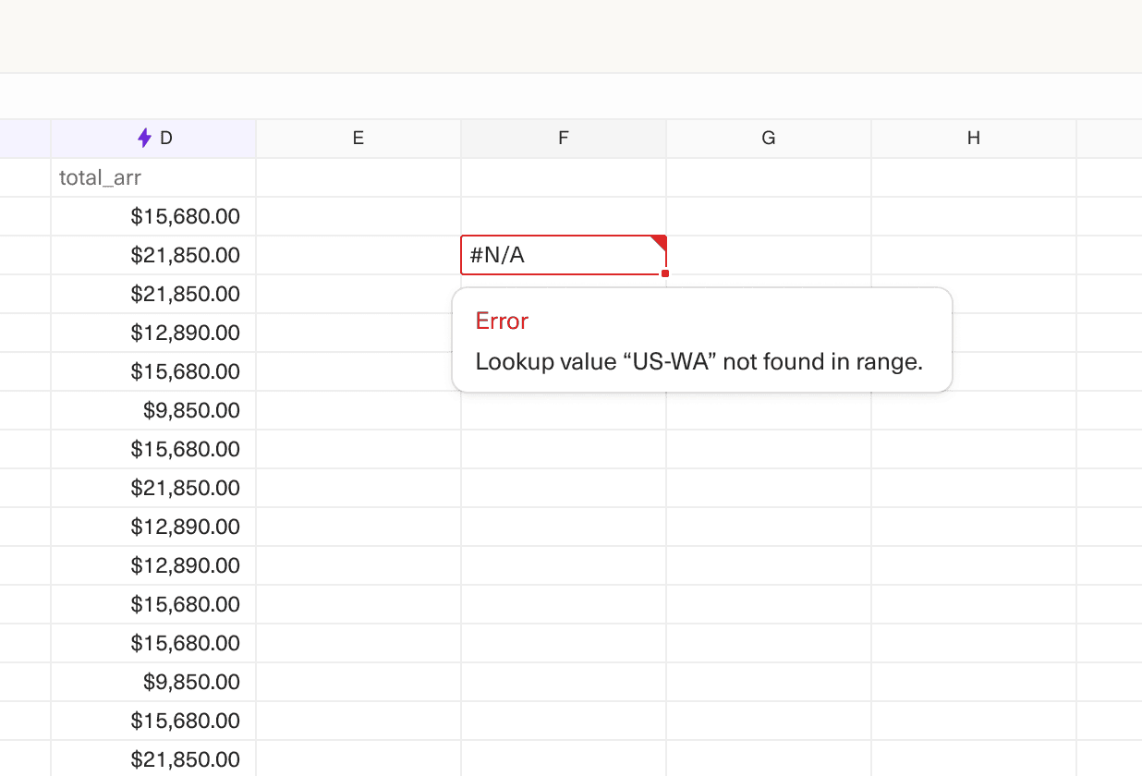
Task: Select column F by its header
Action: tap(563, 137)
